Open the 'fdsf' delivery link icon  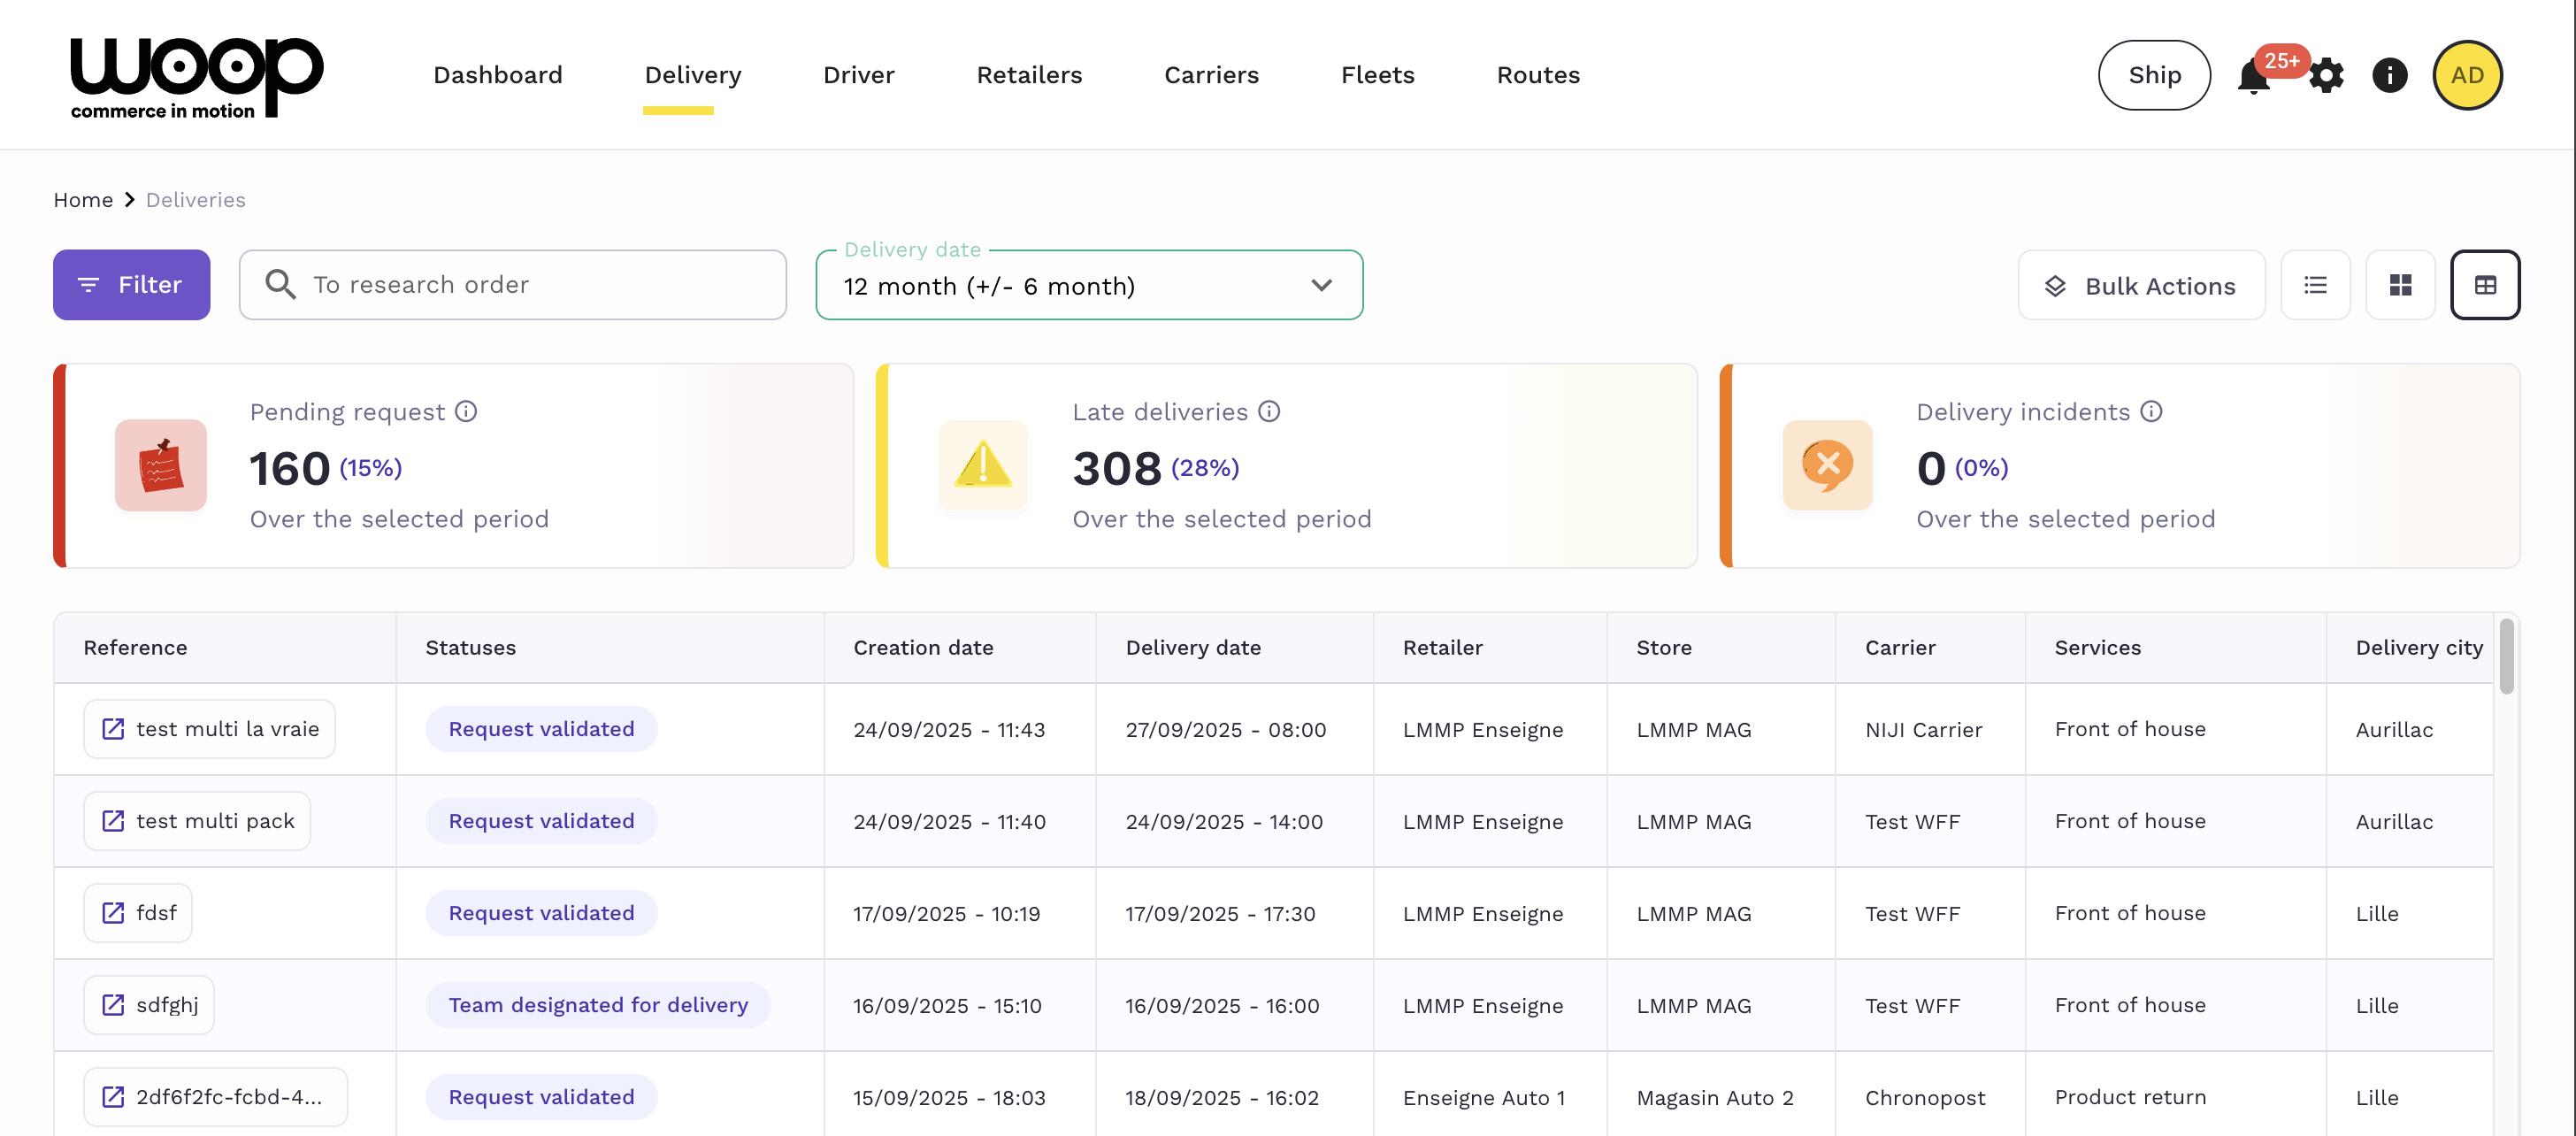114,913
